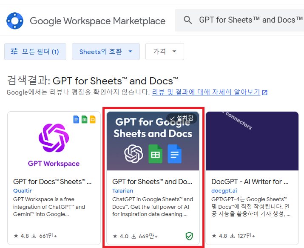Image resolution: width=304 pixels, height=248 pixels.
Task: Click the 설치됨 installed badge
Action: coord(182,118)
